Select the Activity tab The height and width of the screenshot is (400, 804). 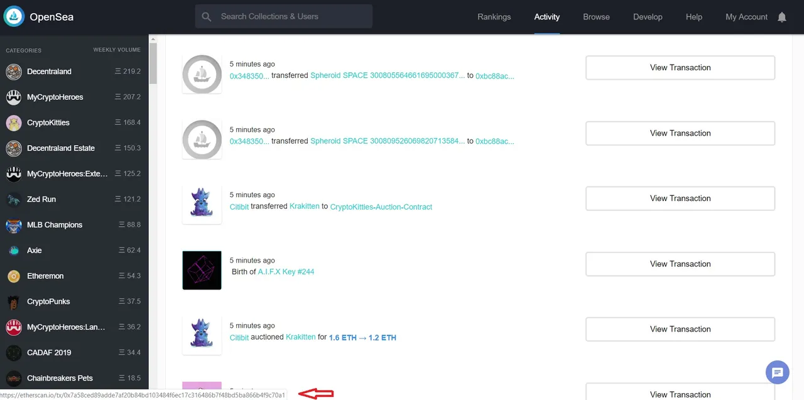[x=547, y=17]
